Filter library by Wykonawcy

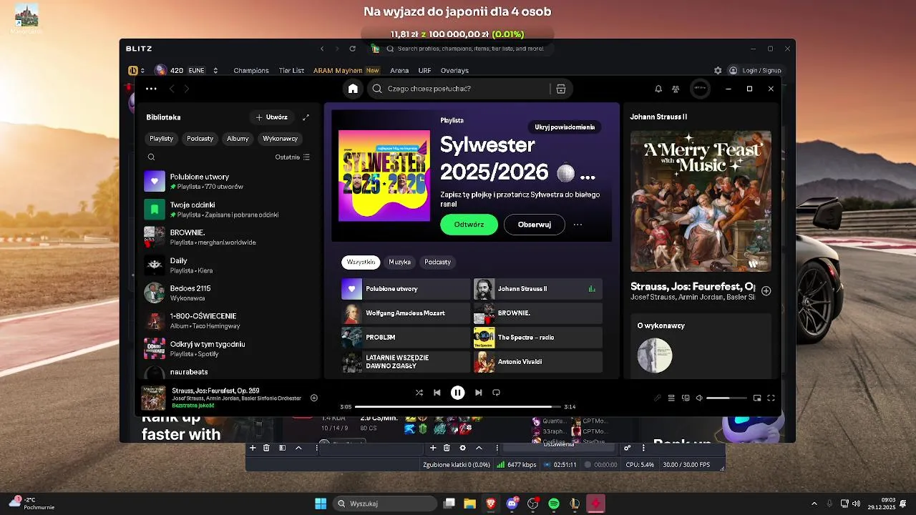[x=281, y=139]
